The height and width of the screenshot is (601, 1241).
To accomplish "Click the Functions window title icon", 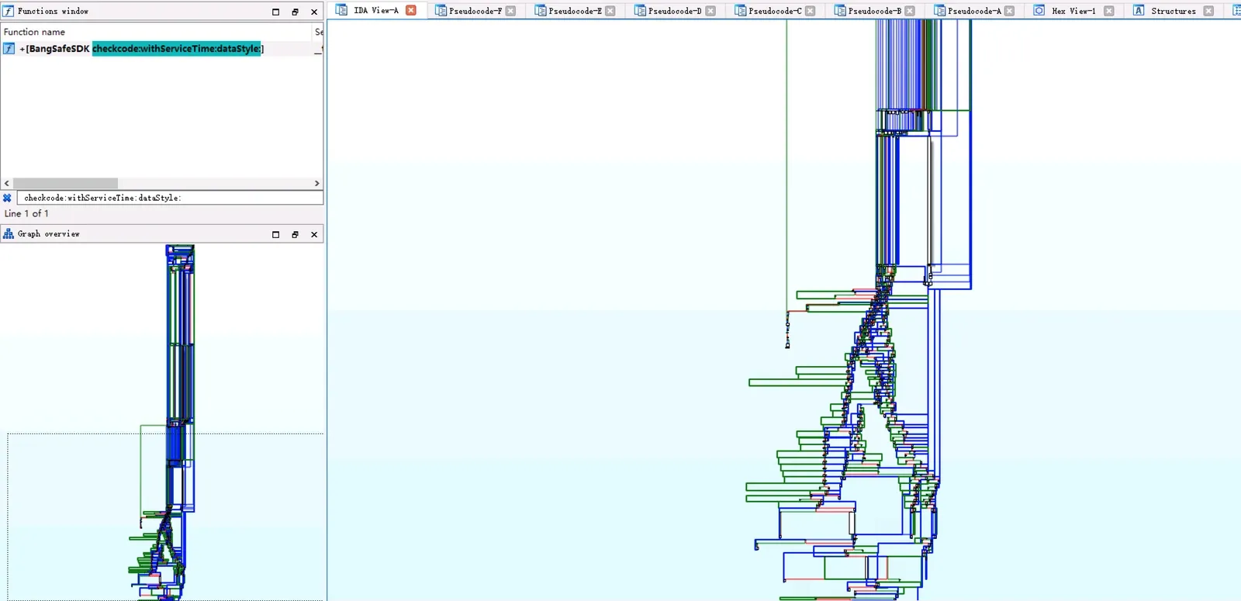I will [9, 11].
